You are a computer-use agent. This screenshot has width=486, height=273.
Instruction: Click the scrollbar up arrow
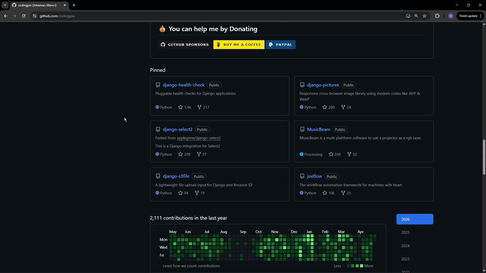[x=484, y=24]
